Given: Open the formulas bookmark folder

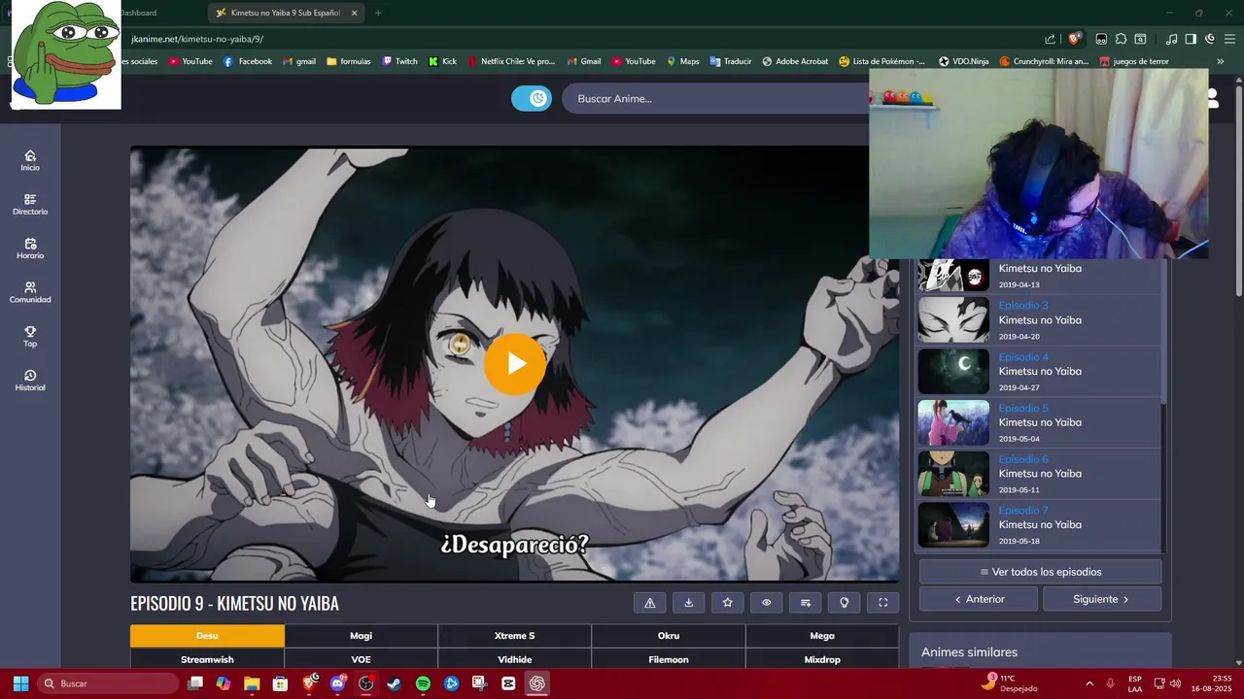Looking at the screenshot, I should coord(348,61).
